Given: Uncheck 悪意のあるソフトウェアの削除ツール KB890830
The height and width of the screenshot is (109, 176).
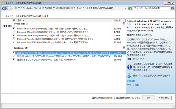Looking at the screenshot, I should pos(14,59).
